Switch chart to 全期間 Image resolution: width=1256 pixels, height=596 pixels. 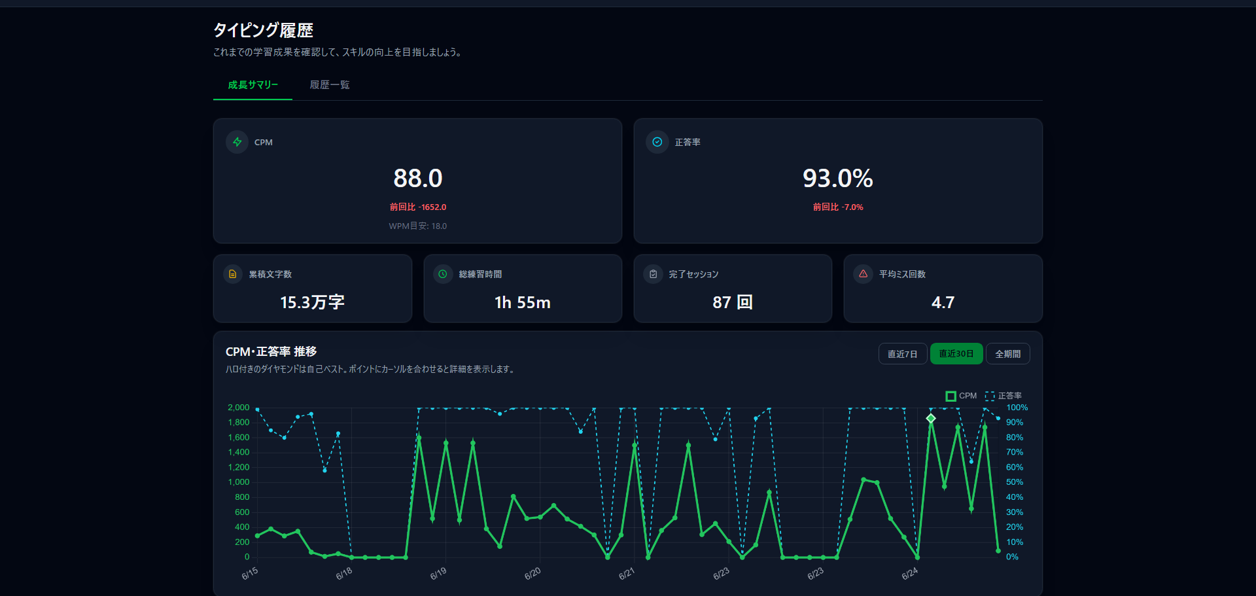pos(1008,354)
